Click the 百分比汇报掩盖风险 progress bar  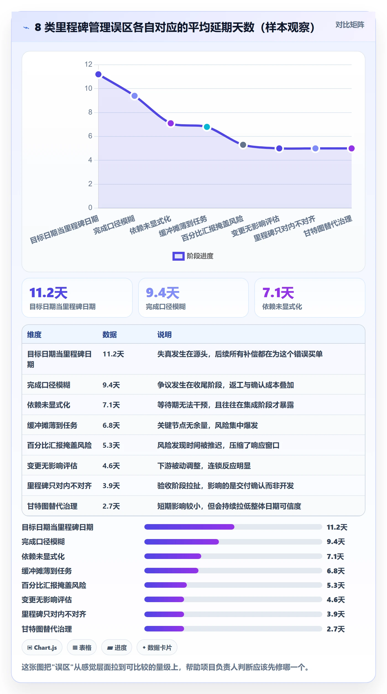click(x=233, y=585)
